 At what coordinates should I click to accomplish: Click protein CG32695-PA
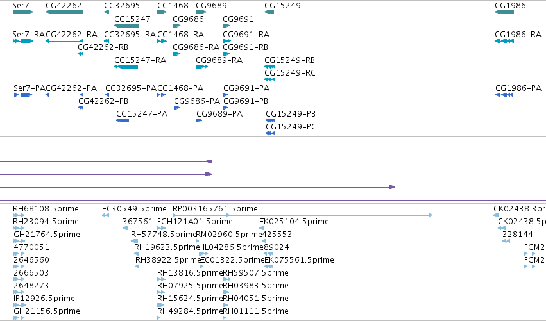point(107,95)
